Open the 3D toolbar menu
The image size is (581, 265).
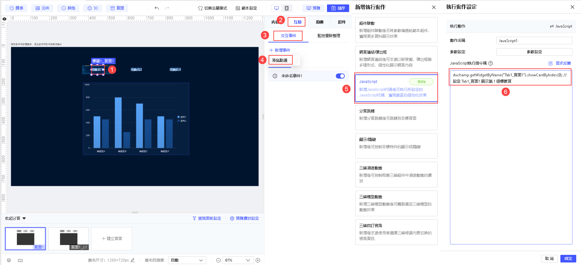pyautogui.click(x=93, y=8)
